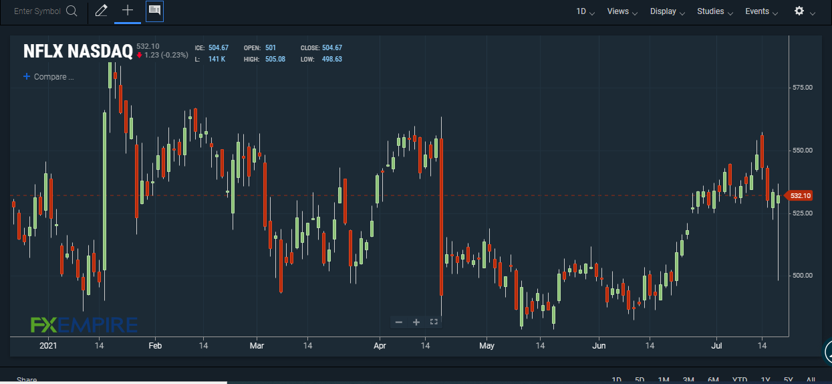Click the Jun date axis label

(x=599, y=346)
